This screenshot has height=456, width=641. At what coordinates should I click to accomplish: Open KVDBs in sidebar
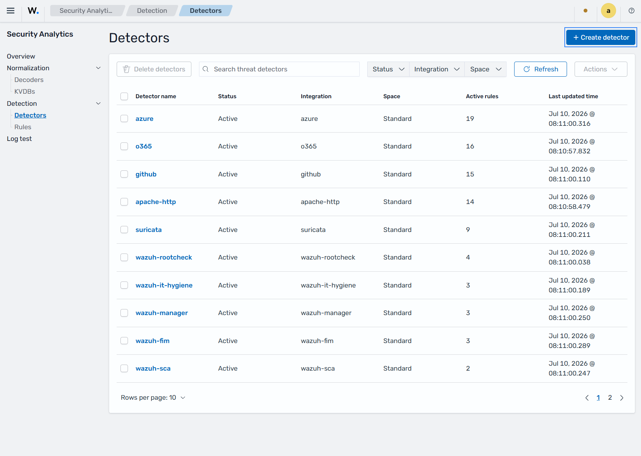click(x=25, y=91)
